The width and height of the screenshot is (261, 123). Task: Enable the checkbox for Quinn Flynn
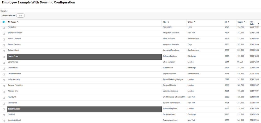point(4,68)
